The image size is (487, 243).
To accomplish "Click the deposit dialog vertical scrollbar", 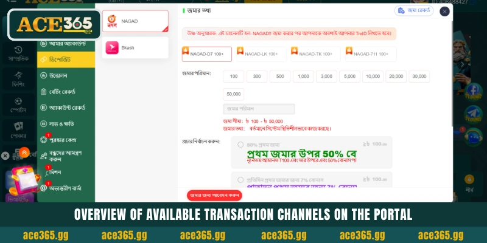I will [x=452, y=74].
